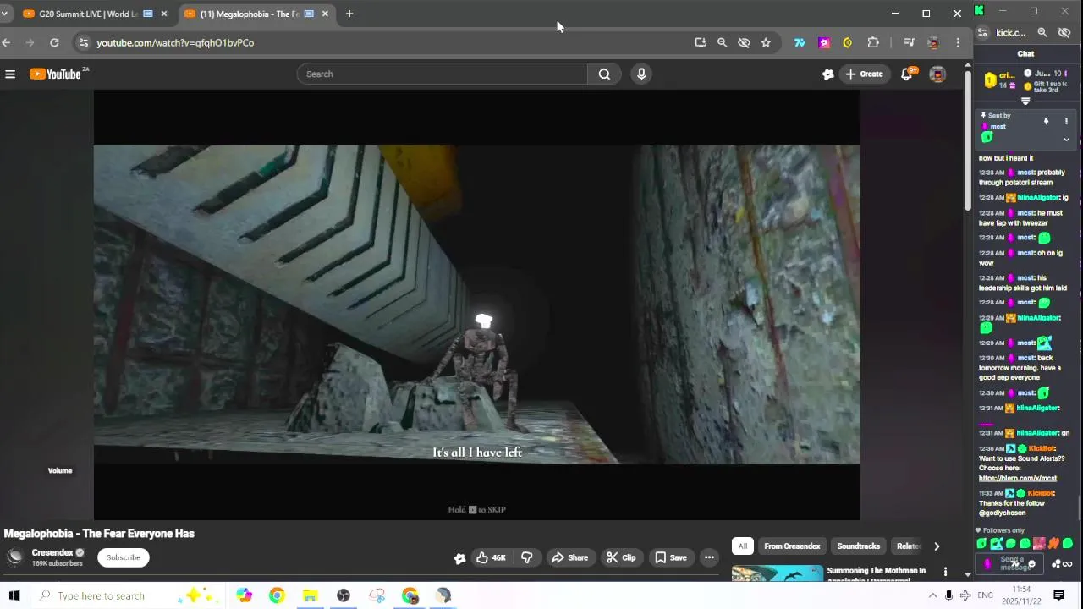Image resolution: width=1083 pixels, height=609 pixels.
Task: Close the G20 Summit LIVE tab
Action: coord(164,14)
